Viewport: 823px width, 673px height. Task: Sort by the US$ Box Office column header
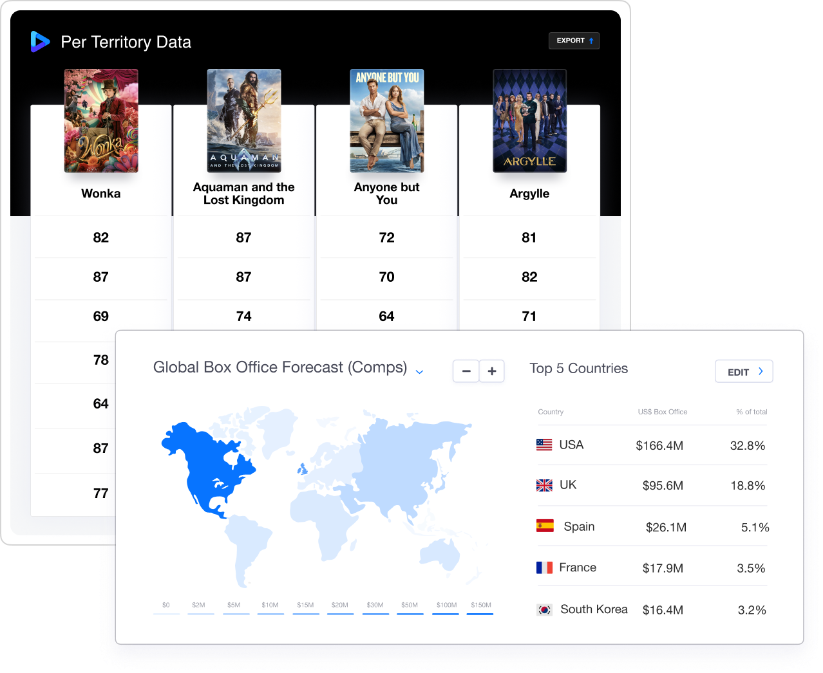pyautogui.click(x=662, y=412)
